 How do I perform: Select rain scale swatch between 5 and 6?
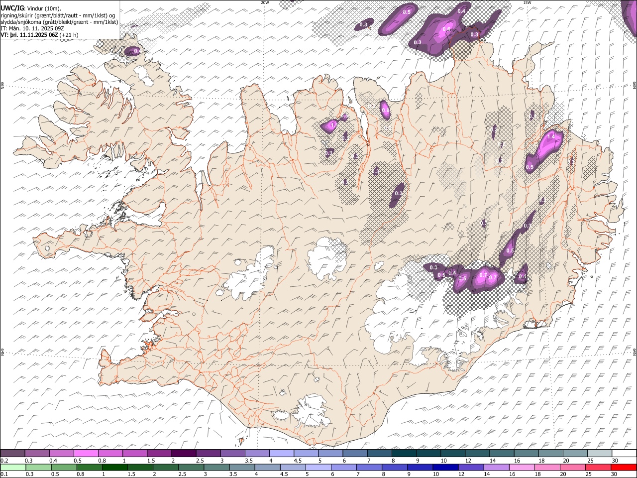click(318, 467)
